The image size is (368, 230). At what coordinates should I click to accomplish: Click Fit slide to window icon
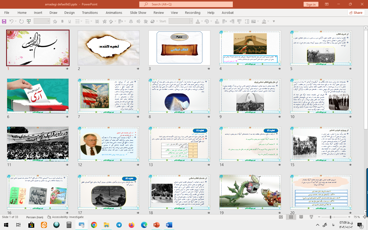pyautogui.click(x=365, y=217)
